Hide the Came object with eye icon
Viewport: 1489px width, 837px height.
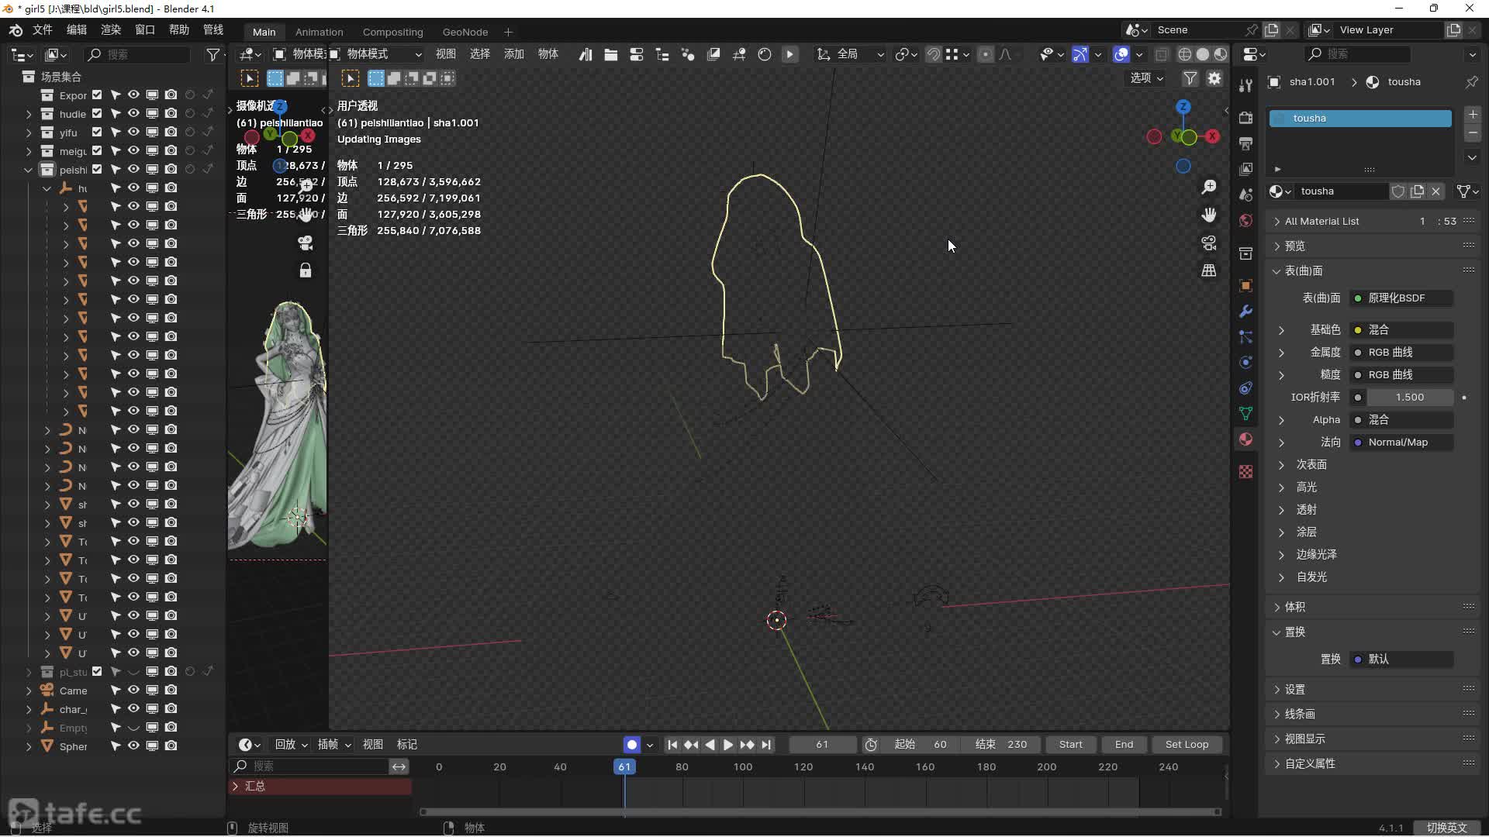click(x=133, y=690)
